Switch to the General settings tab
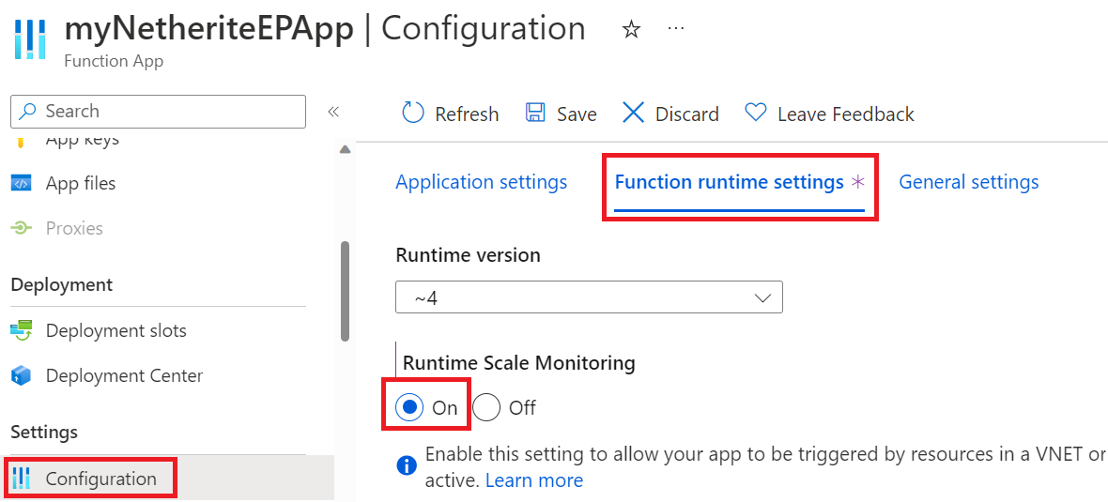Image resolution: width=1108 pixels, height=502 pixels. pyautogui.click(x=968, y=182)
